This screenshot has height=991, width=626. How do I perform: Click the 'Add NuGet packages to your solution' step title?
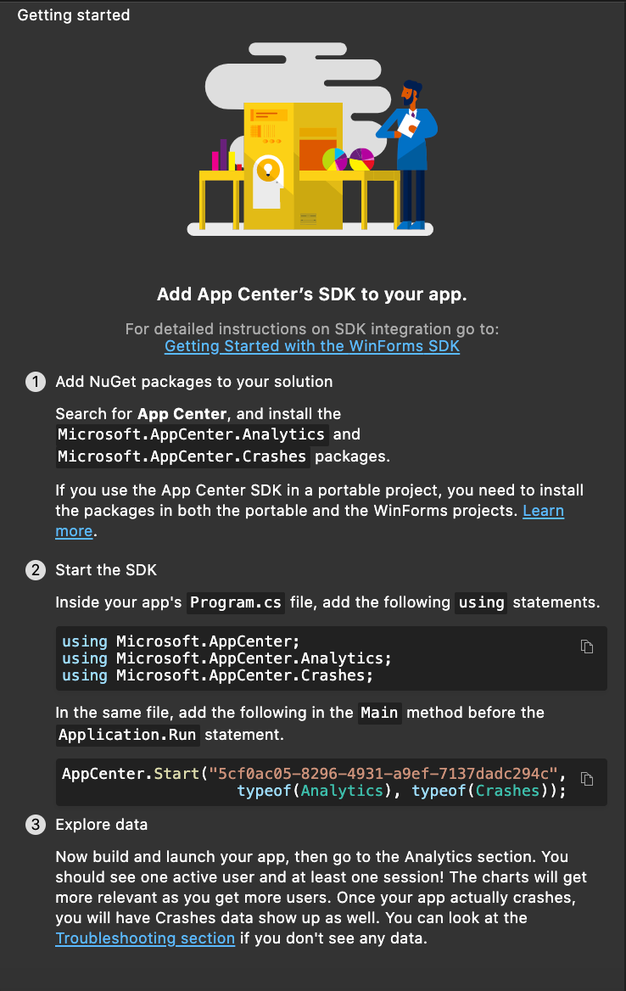click(194, 382)
